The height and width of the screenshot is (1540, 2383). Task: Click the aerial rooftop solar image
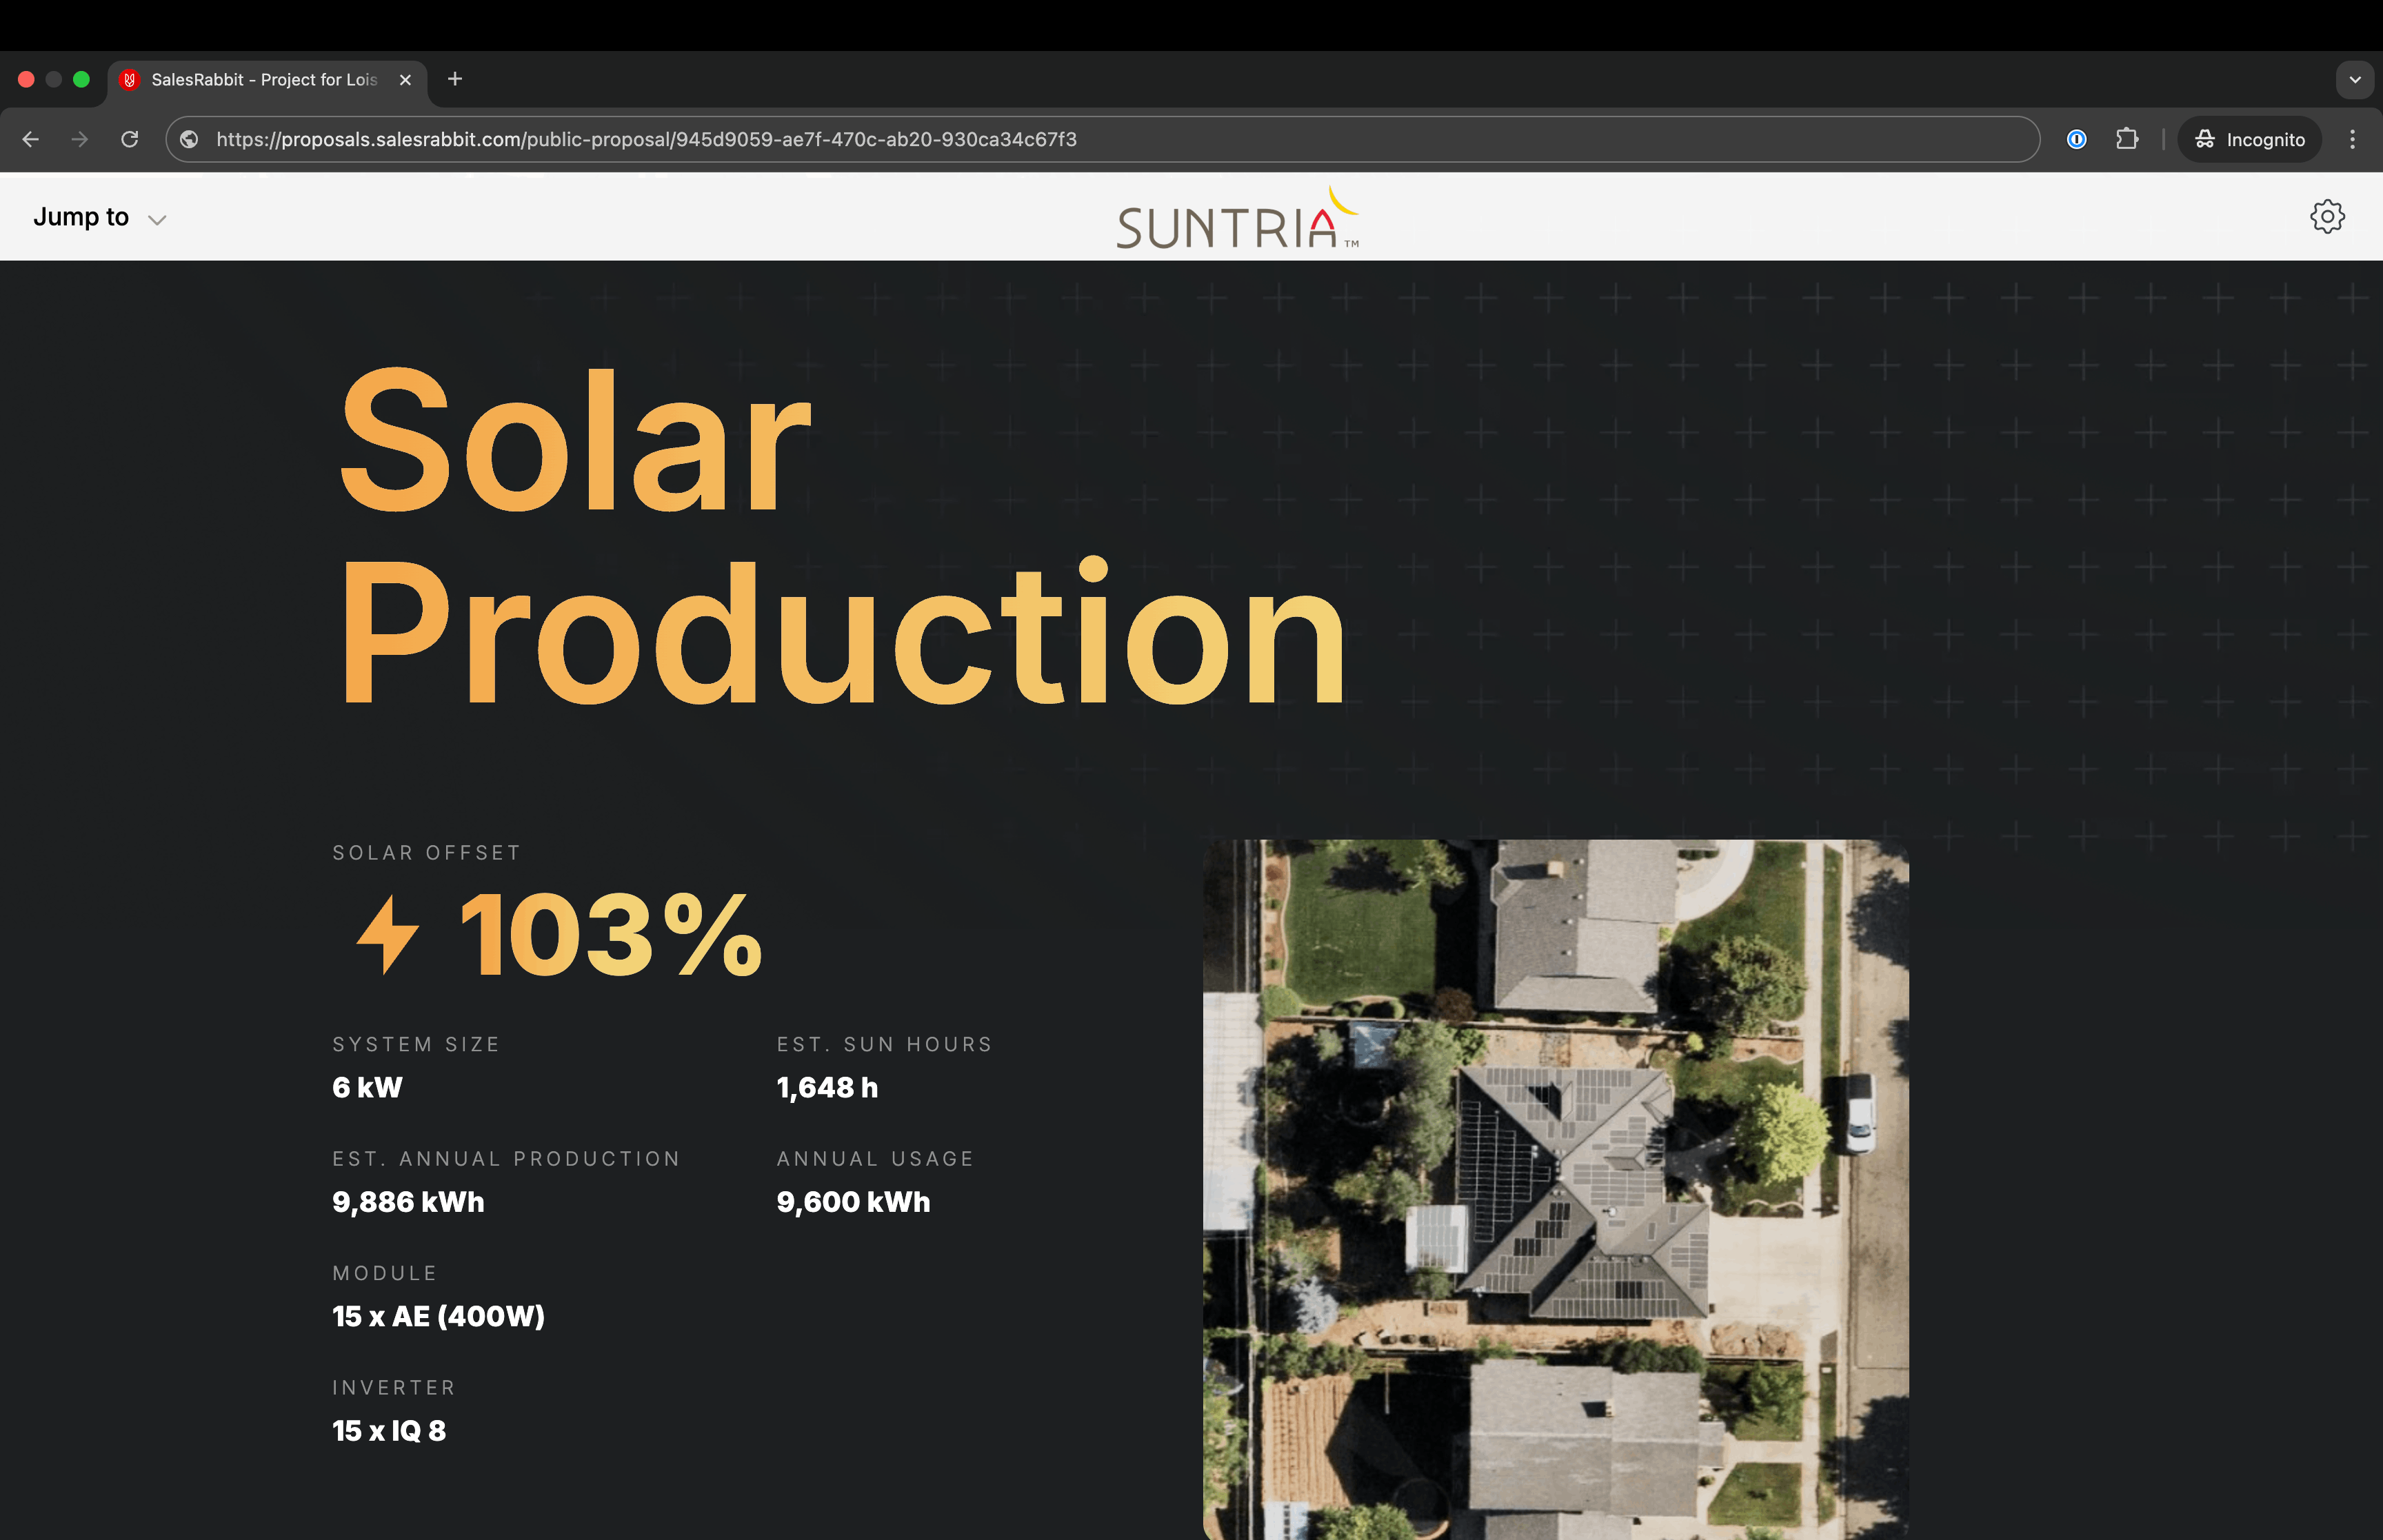[x=1555, y=1188]
